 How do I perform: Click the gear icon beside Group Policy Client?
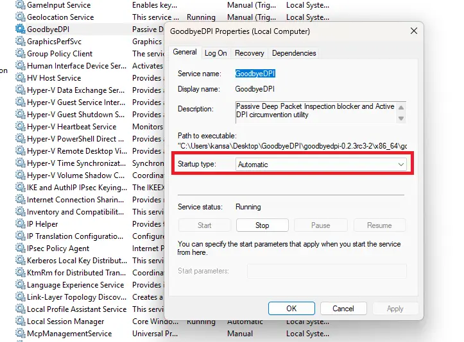tap(20, 53)
